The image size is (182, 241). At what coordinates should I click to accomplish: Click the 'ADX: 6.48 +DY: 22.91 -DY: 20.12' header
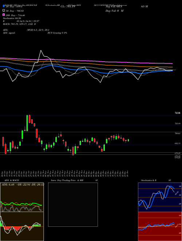[x=23, y=185]
